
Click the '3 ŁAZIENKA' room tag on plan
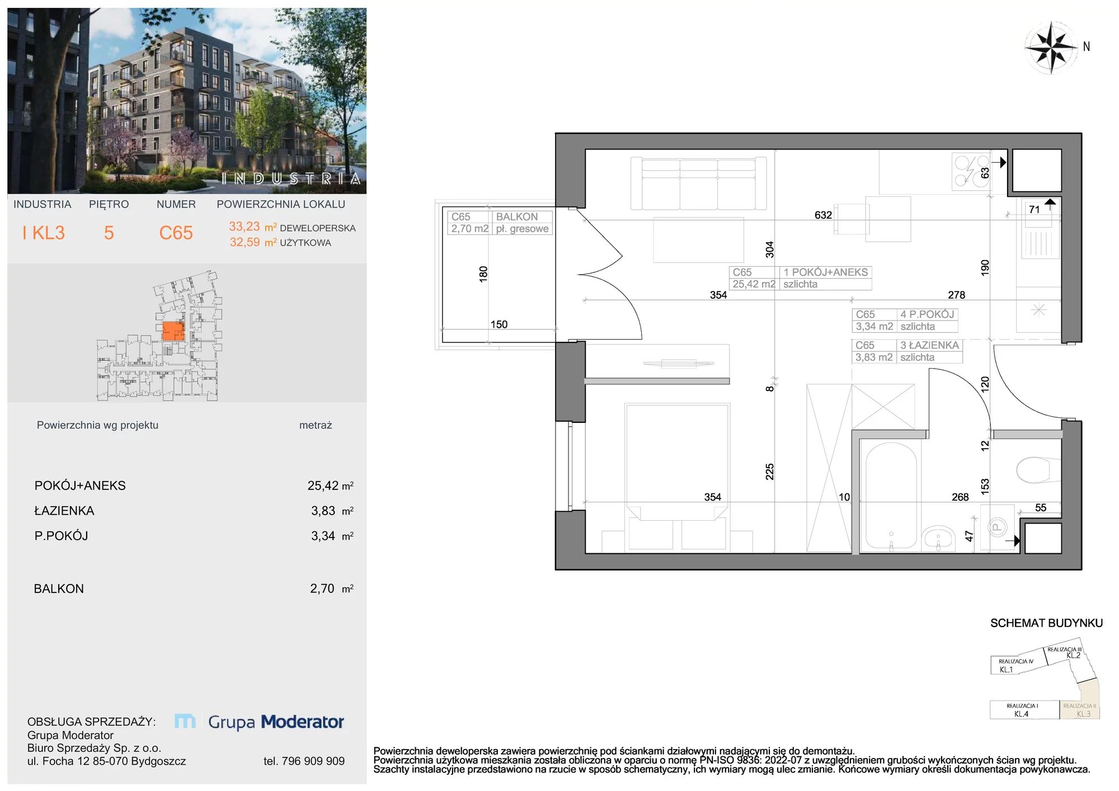[907, 351]
